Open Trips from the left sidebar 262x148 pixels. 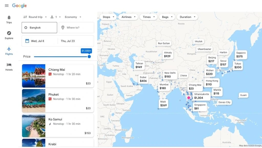tap(9, 19)
